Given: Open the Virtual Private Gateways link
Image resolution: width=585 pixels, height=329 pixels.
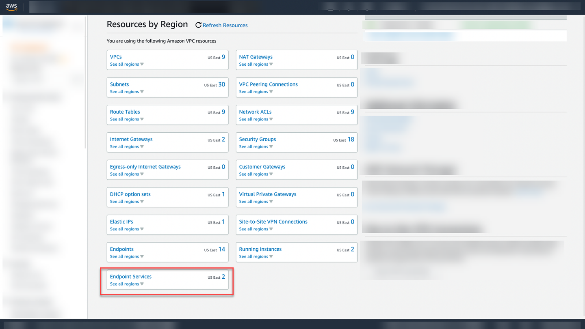Looking at the screenshot, I should click(268, 194).
